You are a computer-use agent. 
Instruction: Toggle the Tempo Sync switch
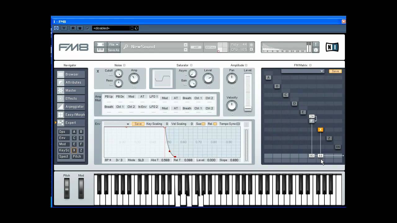pyautogui.click(x=238, y=124)
